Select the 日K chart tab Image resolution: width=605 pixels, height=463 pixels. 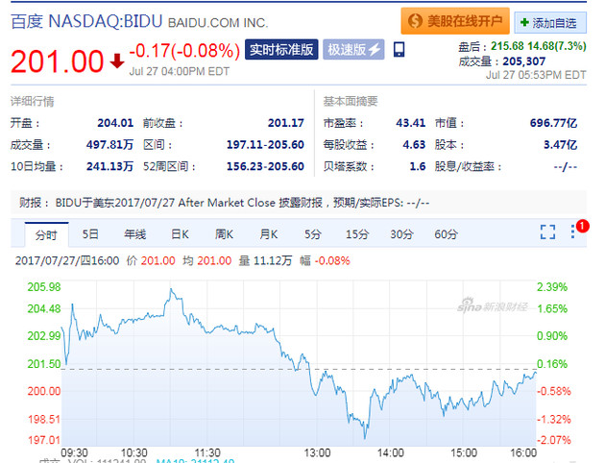(x=180, y=234)
